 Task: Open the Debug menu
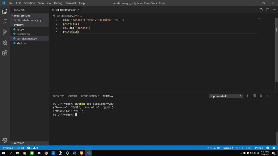(x=58, y=3)
